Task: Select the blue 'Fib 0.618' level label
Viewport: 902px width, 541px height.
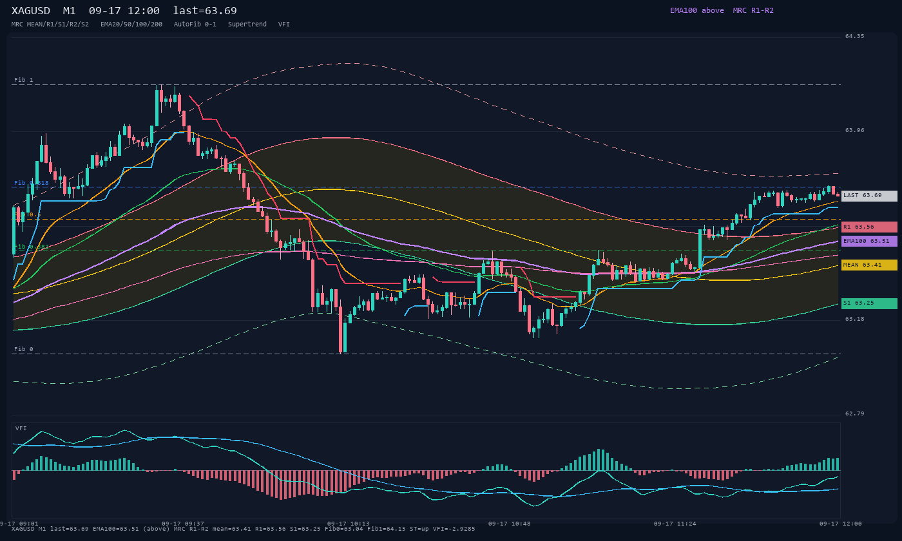Action: coord(32,183)
